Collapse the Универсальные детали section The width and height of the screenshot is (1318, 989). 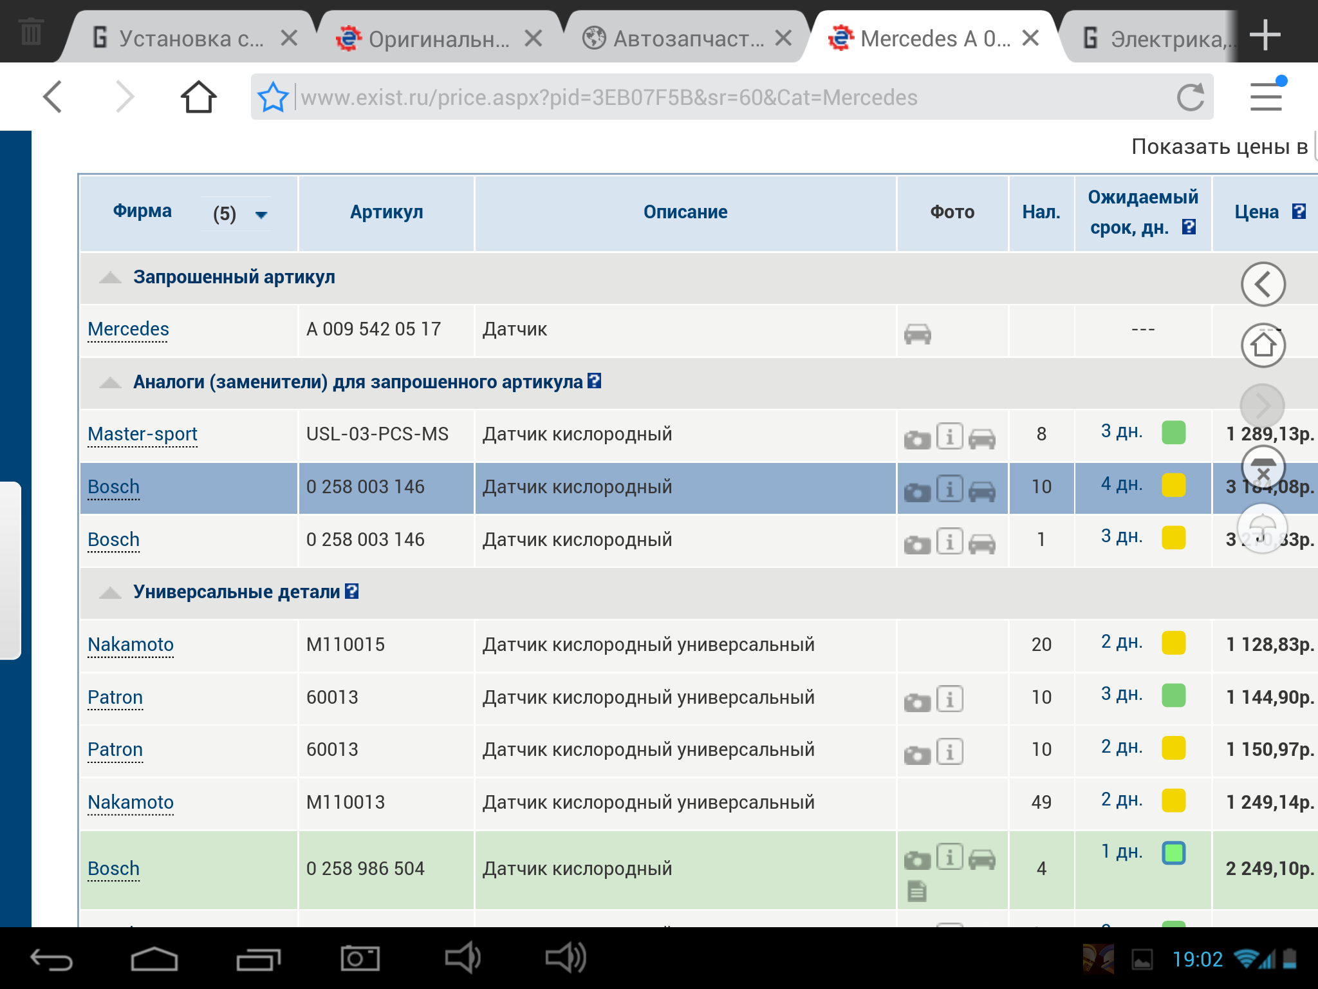[x=110, y=592]
